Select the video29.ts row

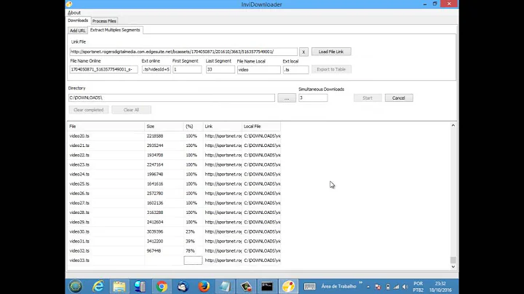coord(174,222)
